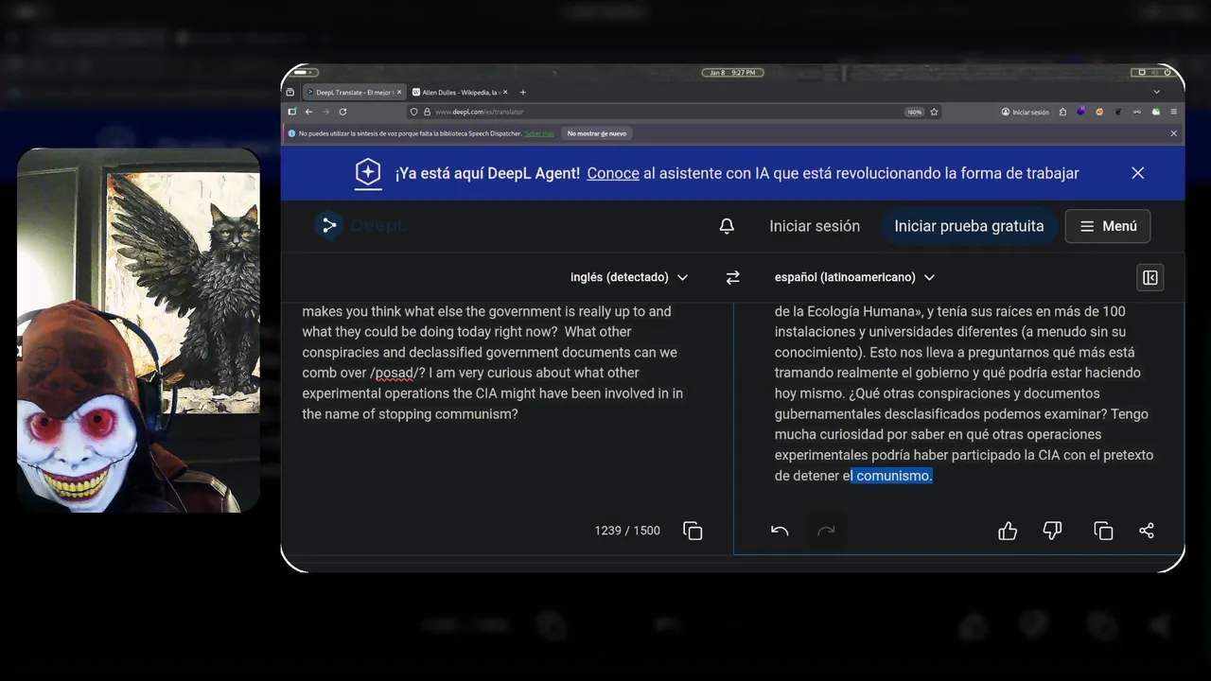Click the DeepL Agent sparkle icon
The width and height of the screenshot is (1211, 681).
coord(368,173)
